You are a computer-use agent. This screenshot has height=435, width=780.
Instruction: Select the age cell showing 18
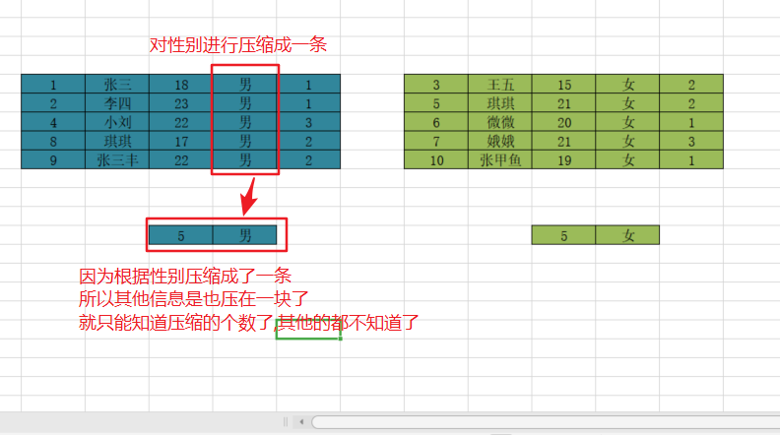pyautogui.click(x=180, y=84)
